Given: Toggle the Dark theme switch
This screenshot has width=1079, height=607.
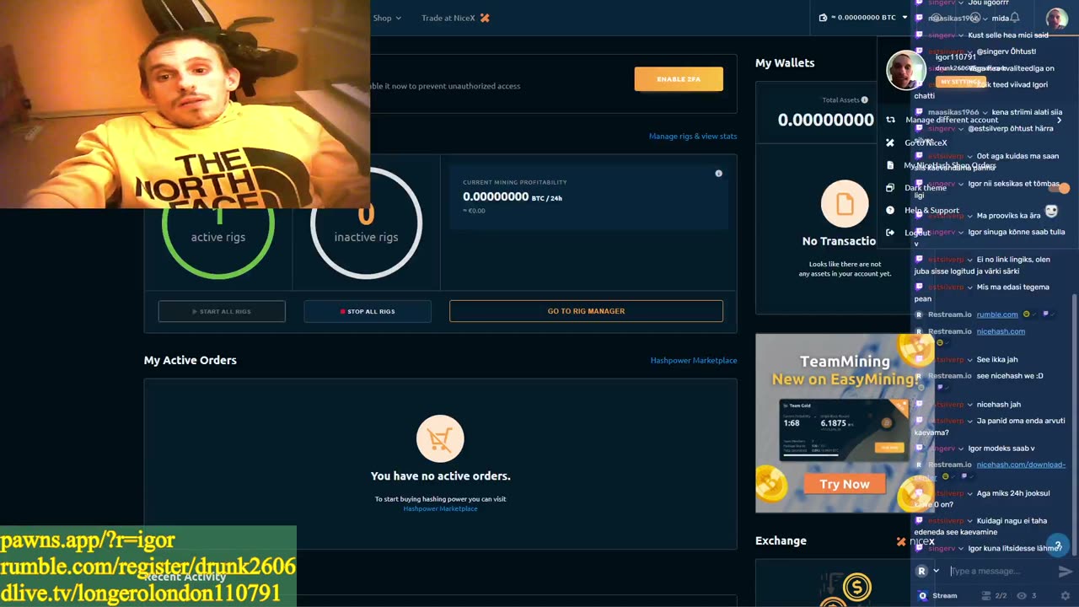Looking at the screenshot, I should click(x=1058, y=188).
